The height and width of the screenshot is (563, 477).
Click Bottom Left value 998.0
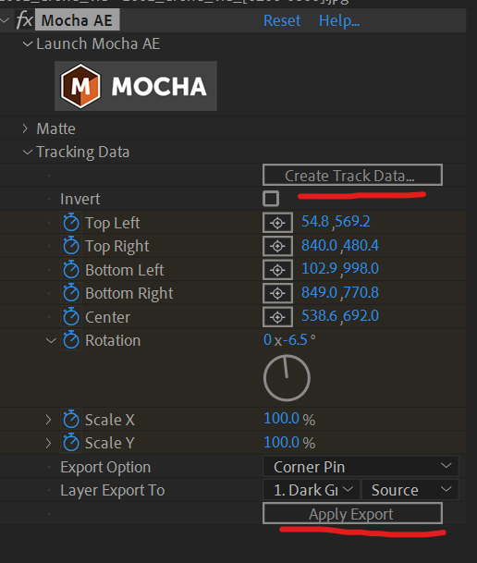361,269
